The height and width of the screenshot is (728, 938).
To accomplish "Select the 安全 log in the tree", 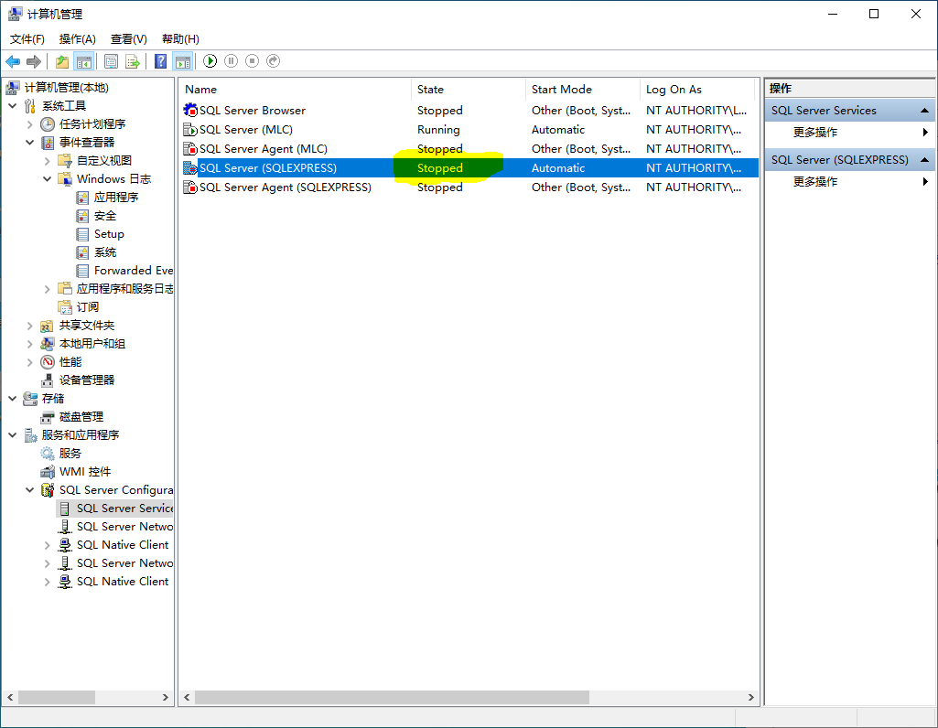I will 105,216.
